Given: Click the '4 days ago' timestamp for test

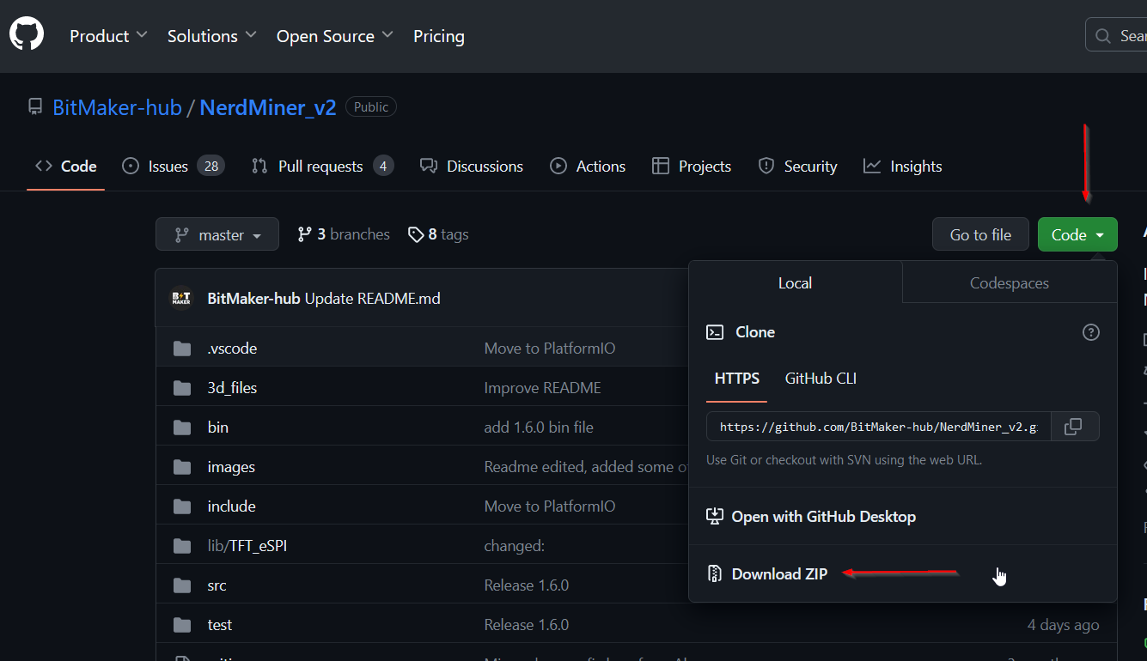Looking at the screenshot, I should pyautogui.click(x=1064, y=625).
